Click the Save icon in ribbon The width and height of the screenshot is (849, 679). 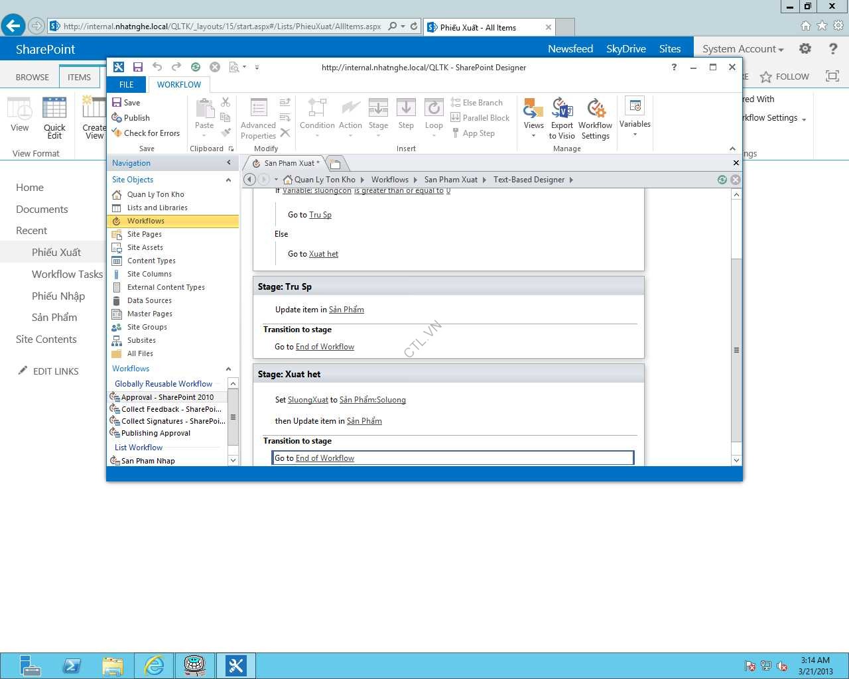pyautogui.click(x=117, y=103)
